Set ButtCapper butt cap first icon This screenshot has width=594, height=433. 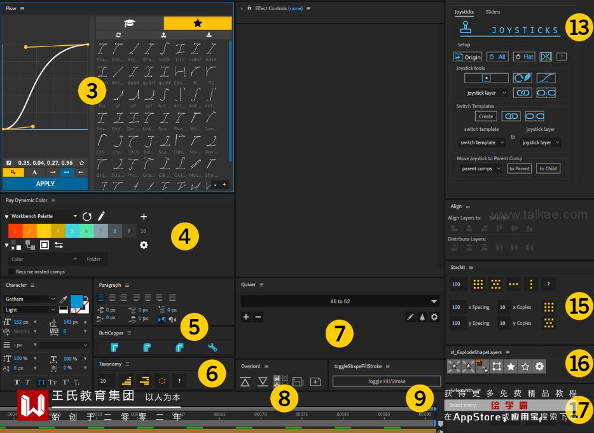tap(114, 347)
